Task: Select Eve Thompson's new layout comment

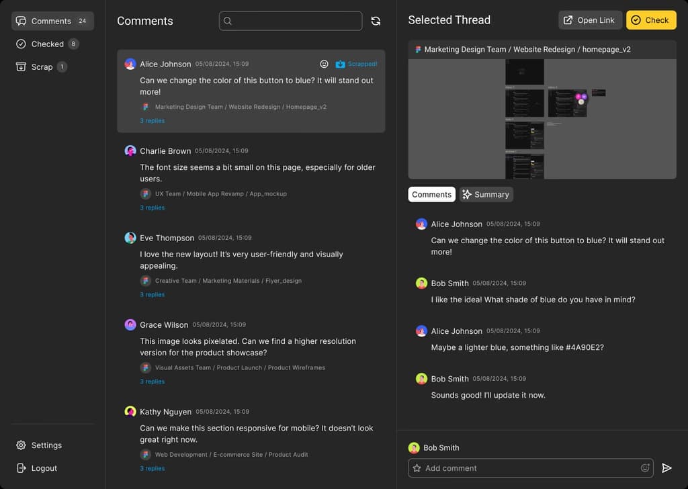Action: pos(241,260)
